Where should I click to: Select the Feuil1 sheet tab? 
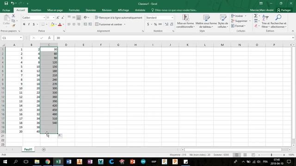click(28, 149)
